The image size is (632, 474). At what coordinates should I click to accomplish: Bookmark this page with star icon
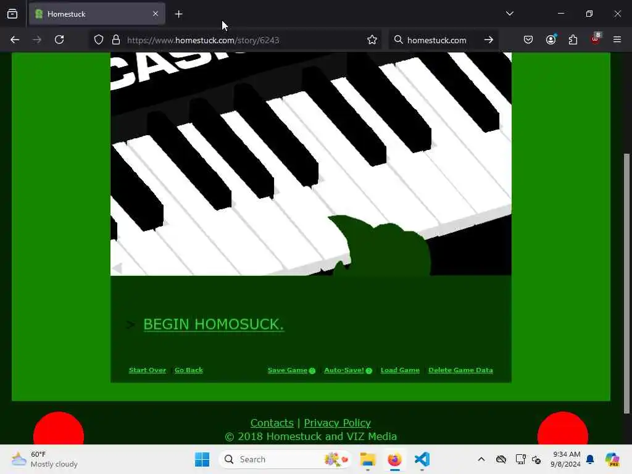click(372, 40)
